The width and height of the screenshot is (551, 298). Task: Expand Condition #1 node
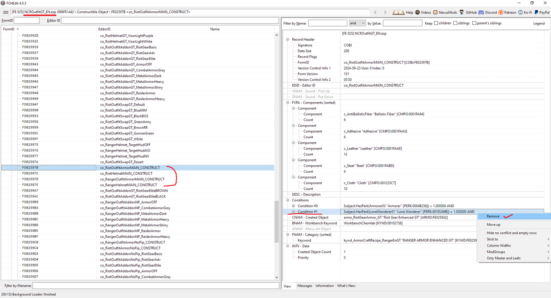(294, 212)
